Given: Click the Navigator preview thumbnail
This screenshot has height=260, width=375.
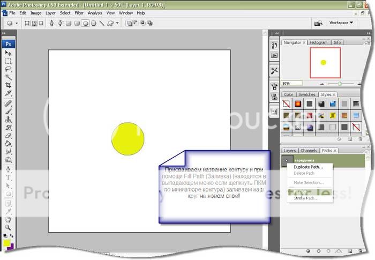Looking at the screenshot, I should pyautogui.click(x=325, y=63).
